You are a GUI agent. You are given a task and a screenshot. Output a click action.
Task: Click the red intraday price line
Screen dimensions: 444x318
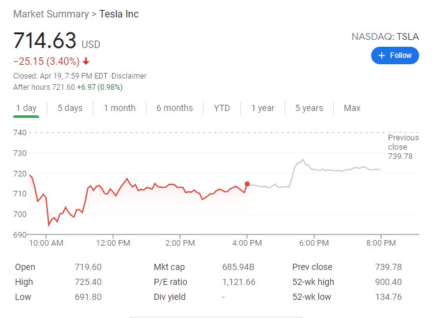click(x=156, y=186)
